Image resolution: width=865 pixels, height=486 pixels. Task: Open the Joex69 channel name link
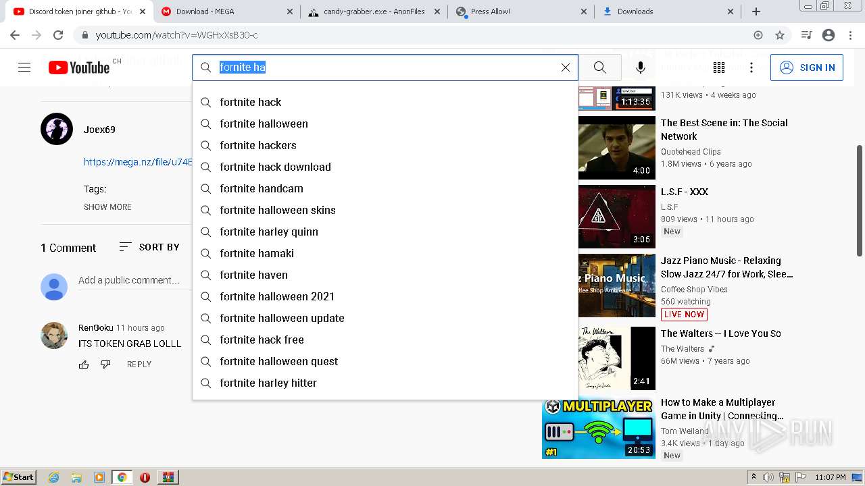99,130
